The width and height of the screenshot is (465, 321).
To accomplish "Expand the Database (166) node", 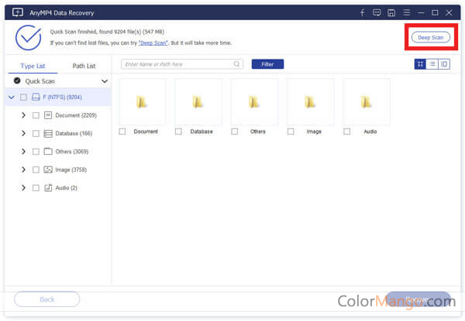I will coord(23,134).
